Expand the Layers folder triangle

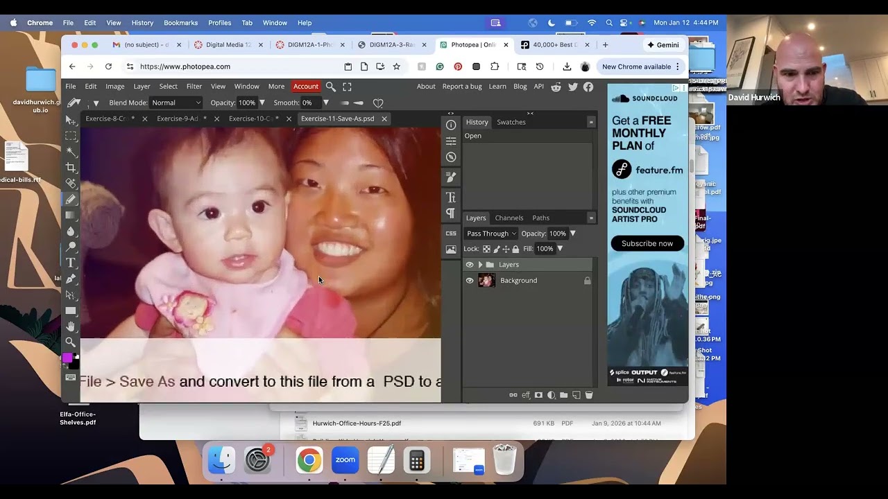[480, 265]
